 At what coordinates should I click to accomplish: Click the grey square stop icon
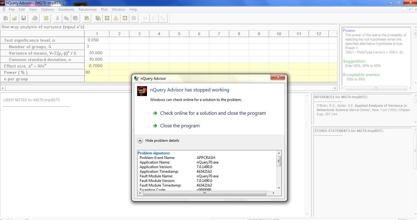134,18
